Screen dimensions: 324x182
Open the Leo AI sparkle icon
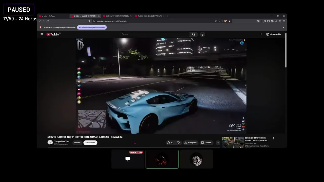pos(276,21)
